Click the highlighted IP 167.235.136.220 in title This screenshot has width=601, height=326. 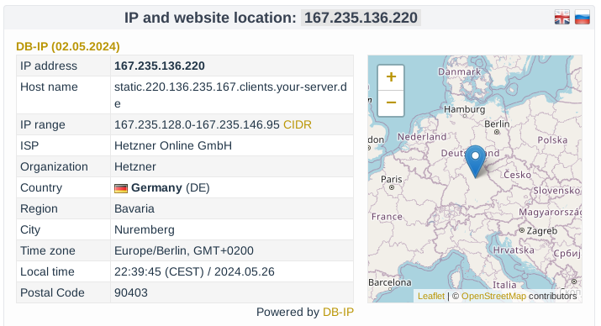361,18
